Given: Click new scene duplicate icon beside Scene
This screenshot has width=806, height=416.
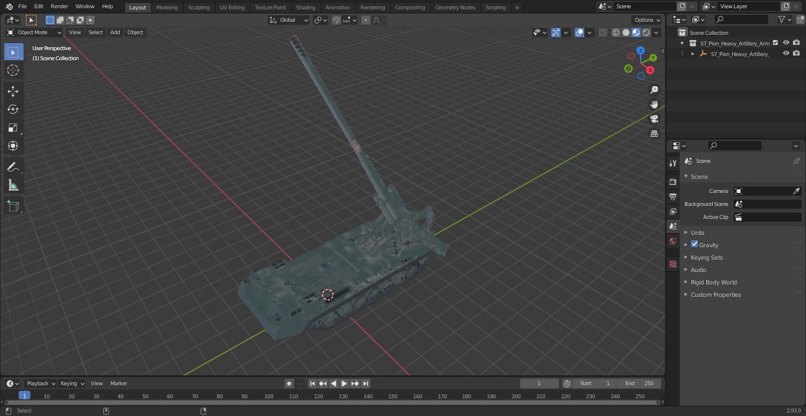Looking at the screenshot, I should [682, 6].
